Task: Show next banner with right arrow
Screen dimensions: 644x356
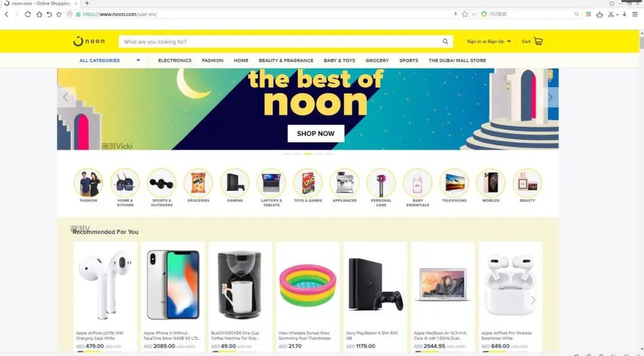Action: [550, 98]
